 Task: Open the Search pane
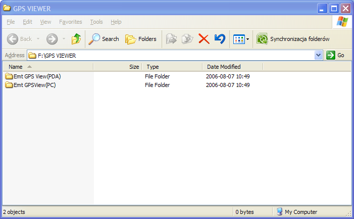[104, 39]
